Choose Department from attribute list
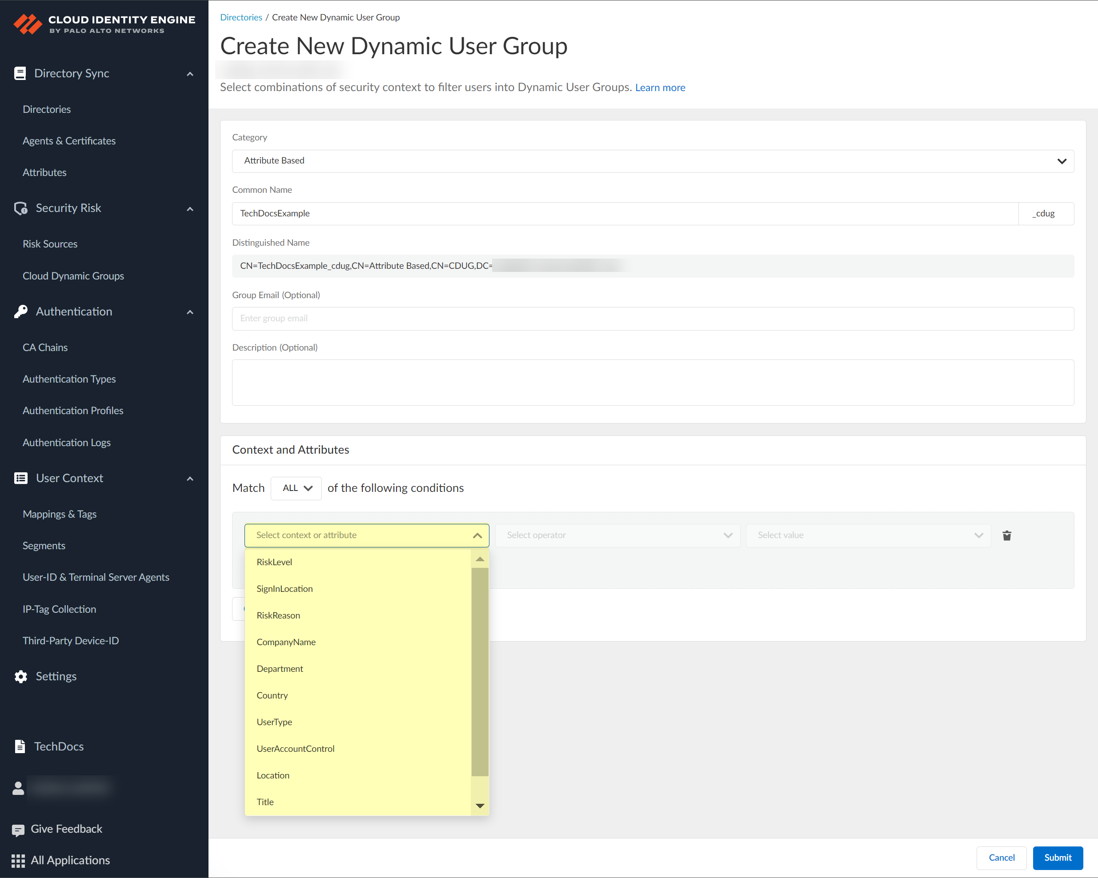Screen dimensions: 1098x878 [x=280, y=668]
